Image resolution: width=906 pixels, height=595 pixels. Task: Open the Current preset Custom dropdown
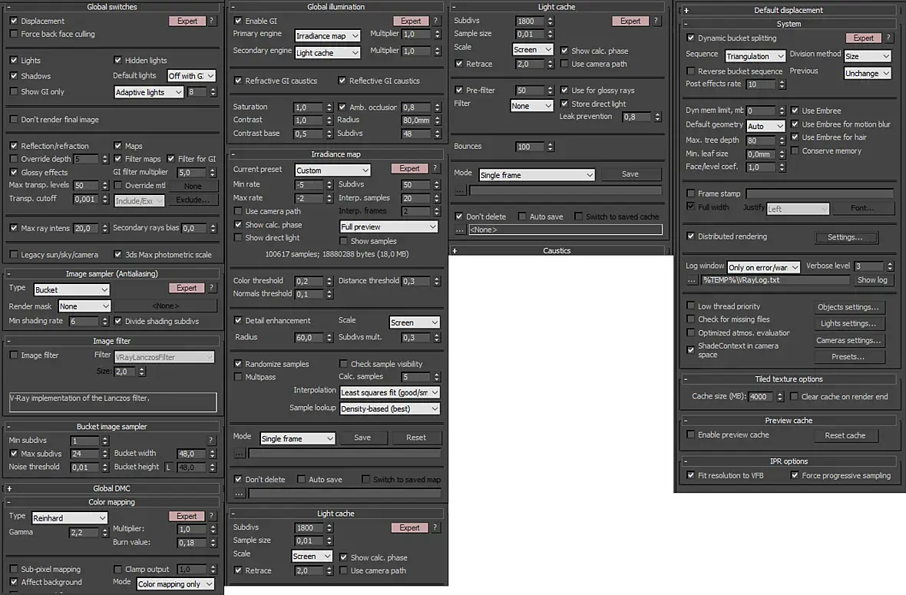tap(332, 170)
